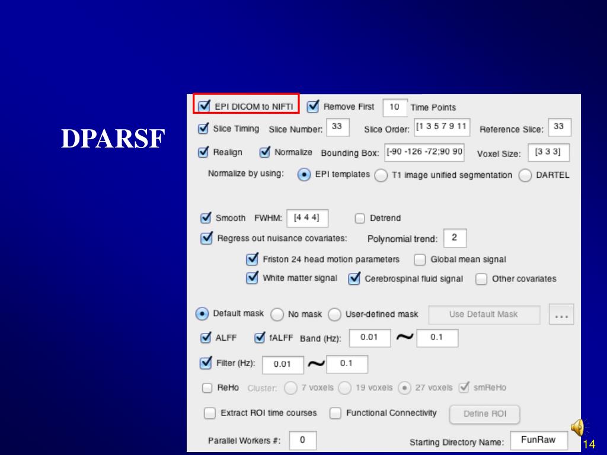Click the Define ROI button
This screenshot has height=455, width=607.
tap(485, 414)
